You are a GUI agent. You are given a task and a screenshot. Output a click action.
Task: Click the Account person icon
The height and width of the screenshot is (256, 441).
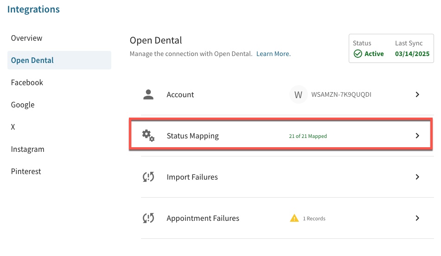coord(148,94)
